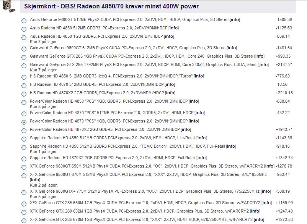This screenshot has width=307, height=224.
Task: Open info link for PowerColor HD 4850 PCS
Action: pyautogui.click(x=194, y=101)
